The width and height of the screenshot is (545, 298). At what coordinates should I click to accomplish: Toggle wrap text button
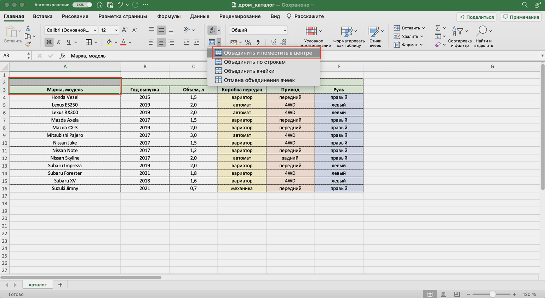(x=212, y=30)
